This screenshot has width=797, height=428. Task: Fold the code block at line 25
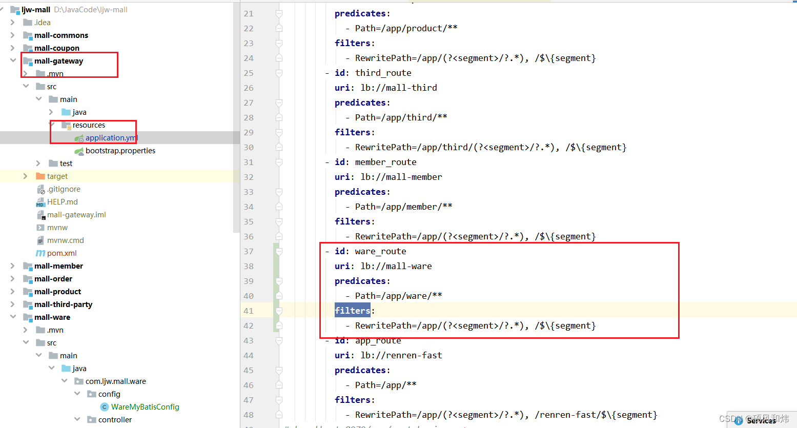pyautogui.click(x=279, y=73)
